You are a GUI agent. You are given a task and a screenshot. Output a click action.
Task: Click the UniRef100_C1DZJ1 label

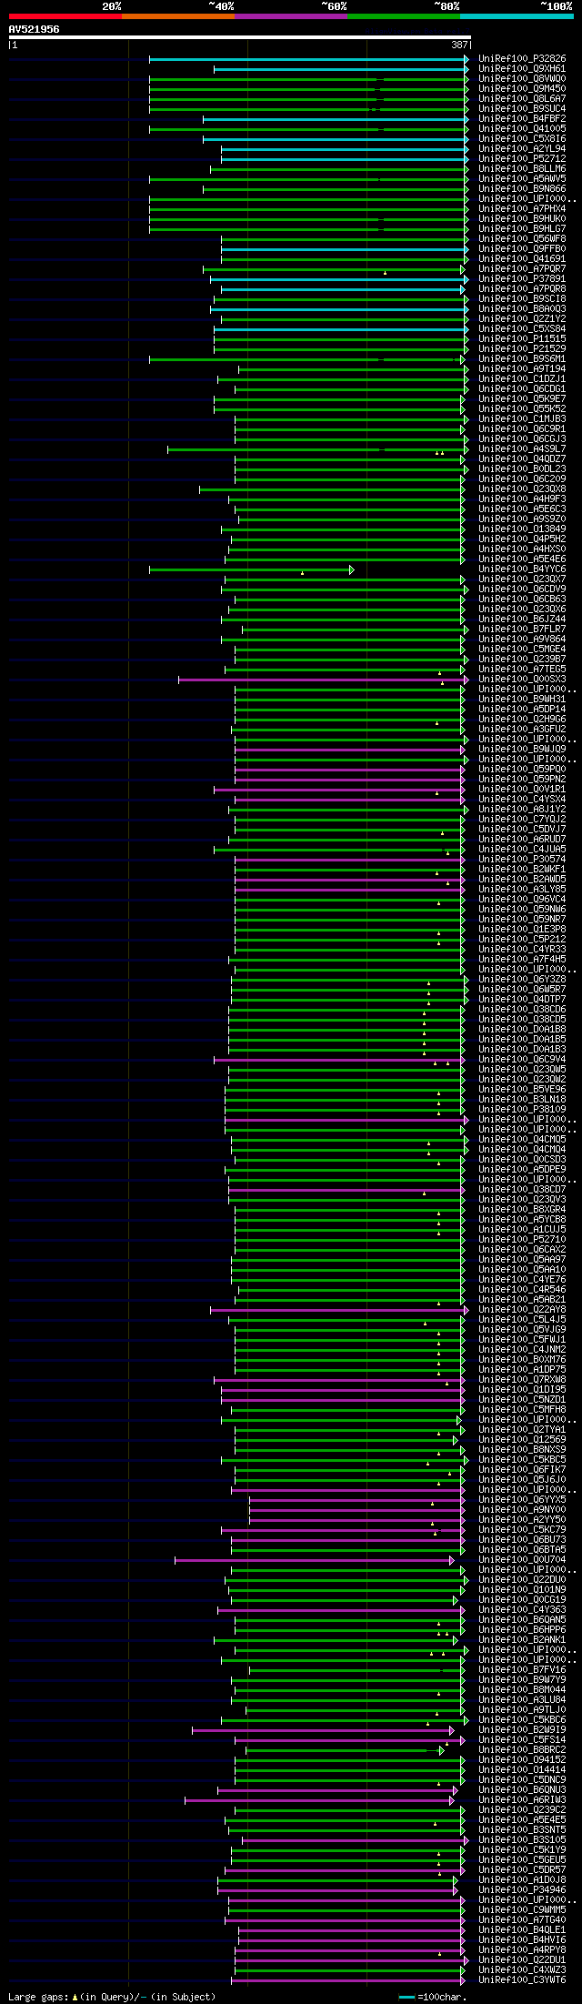pos(522,379)
